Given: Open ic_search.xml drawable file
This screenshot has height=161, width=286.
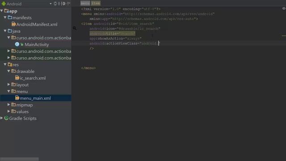Looking at the screenshot, I should click(x=33, y=78).
